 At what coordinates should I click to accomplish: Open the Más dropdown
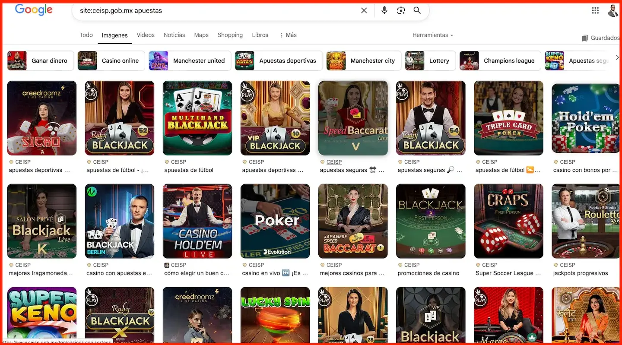[x=288, y=35]
